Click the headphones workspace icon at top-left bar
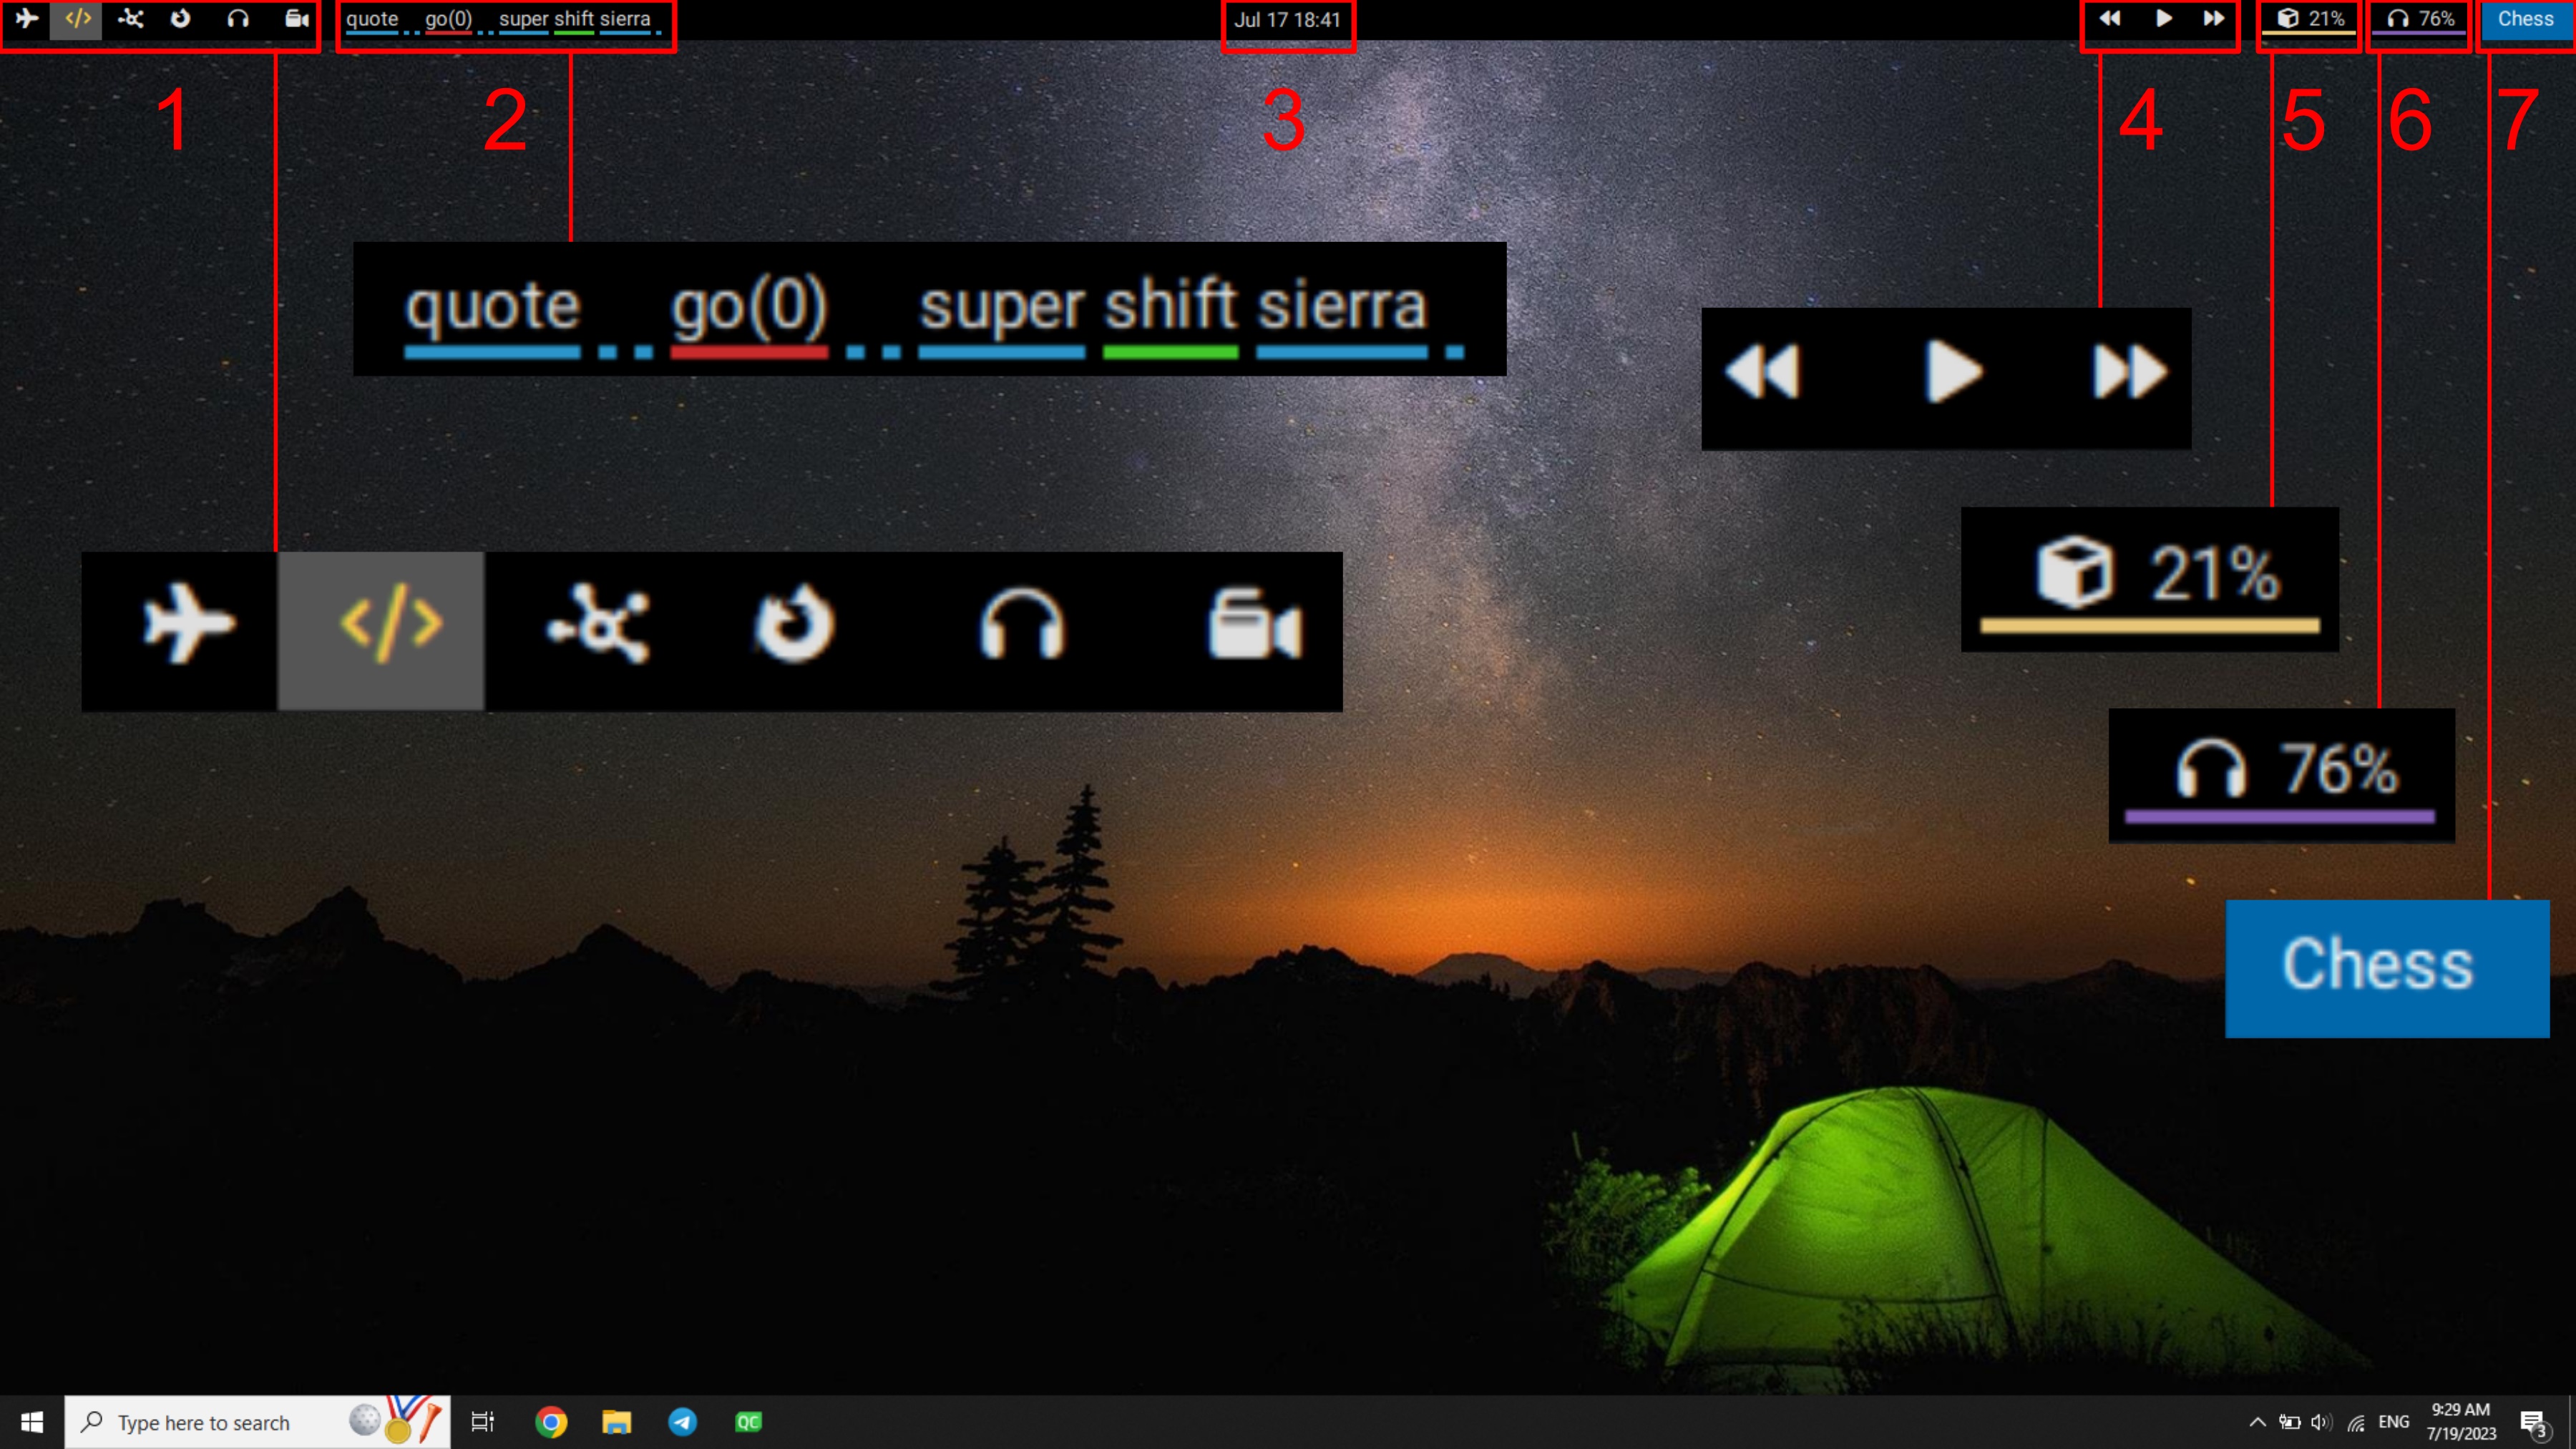 pos(238,19)
